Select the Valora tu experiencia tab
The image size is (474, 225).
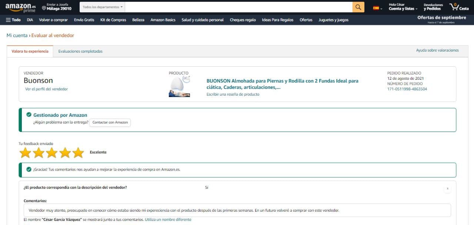pyautogui.click(x=30, y=52)
